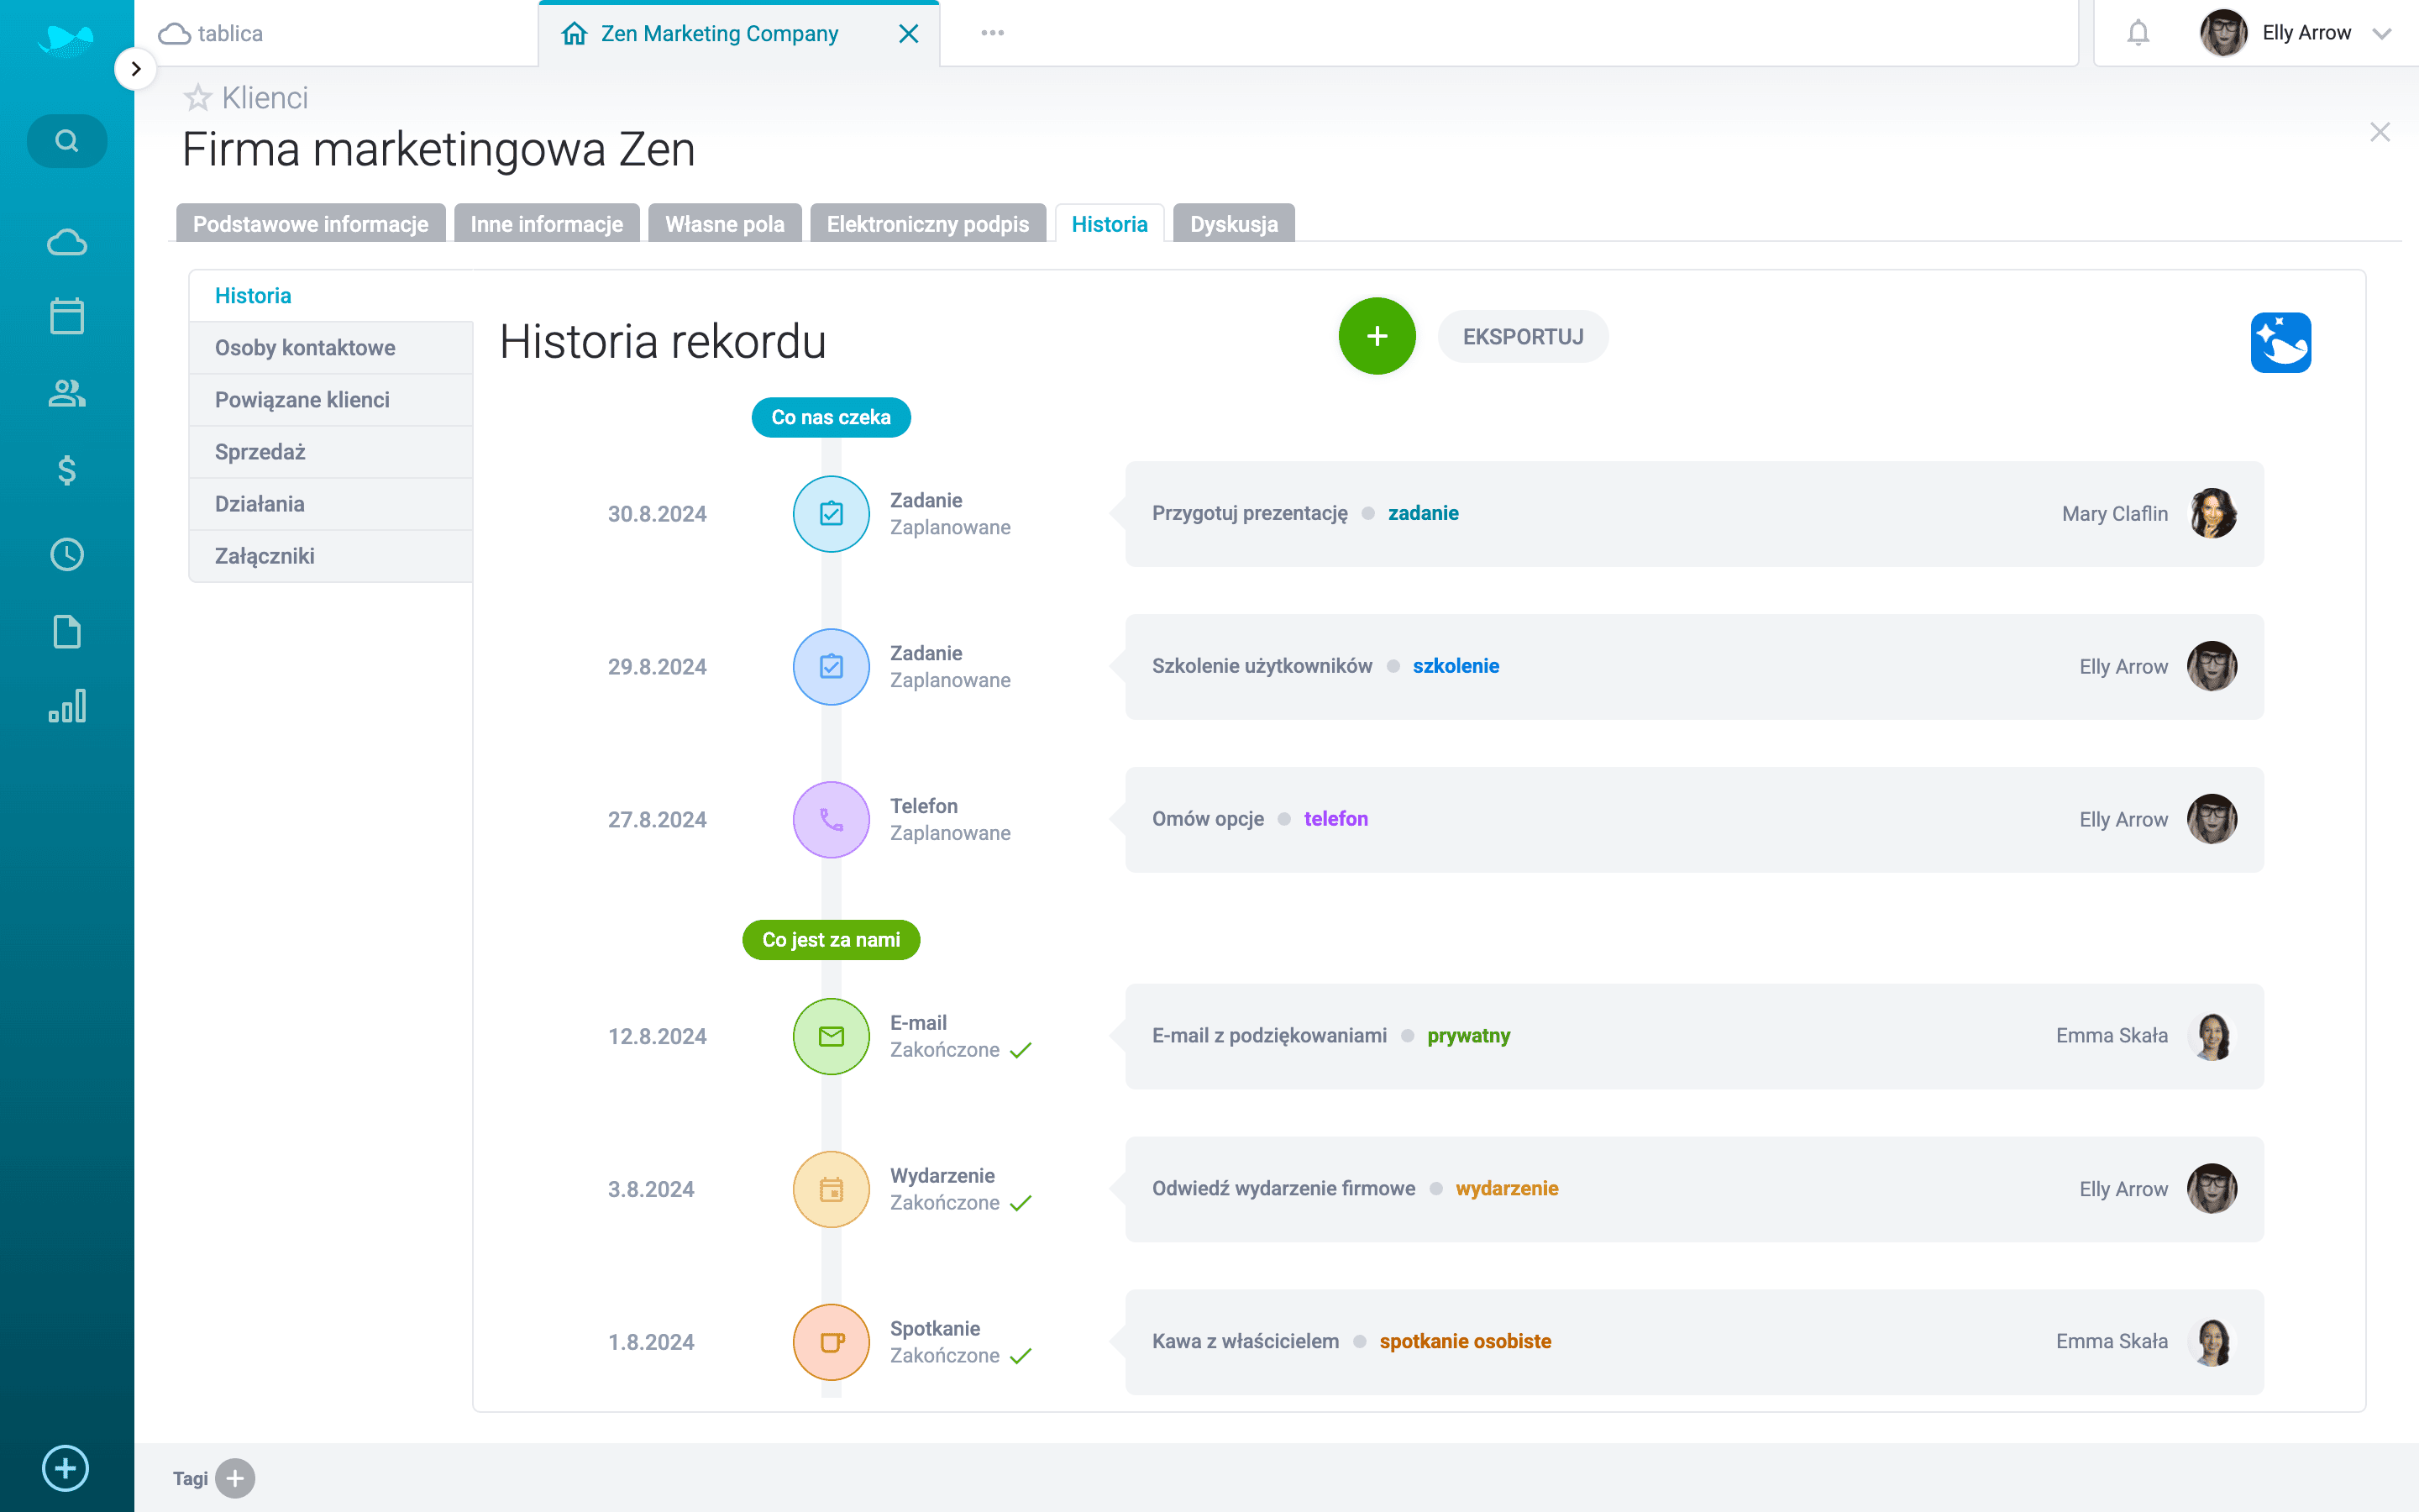Expand the collapsed sidebar with the arrow
The width and height of the screenshot is (2419, 1512).
click(x=136, y=68)
